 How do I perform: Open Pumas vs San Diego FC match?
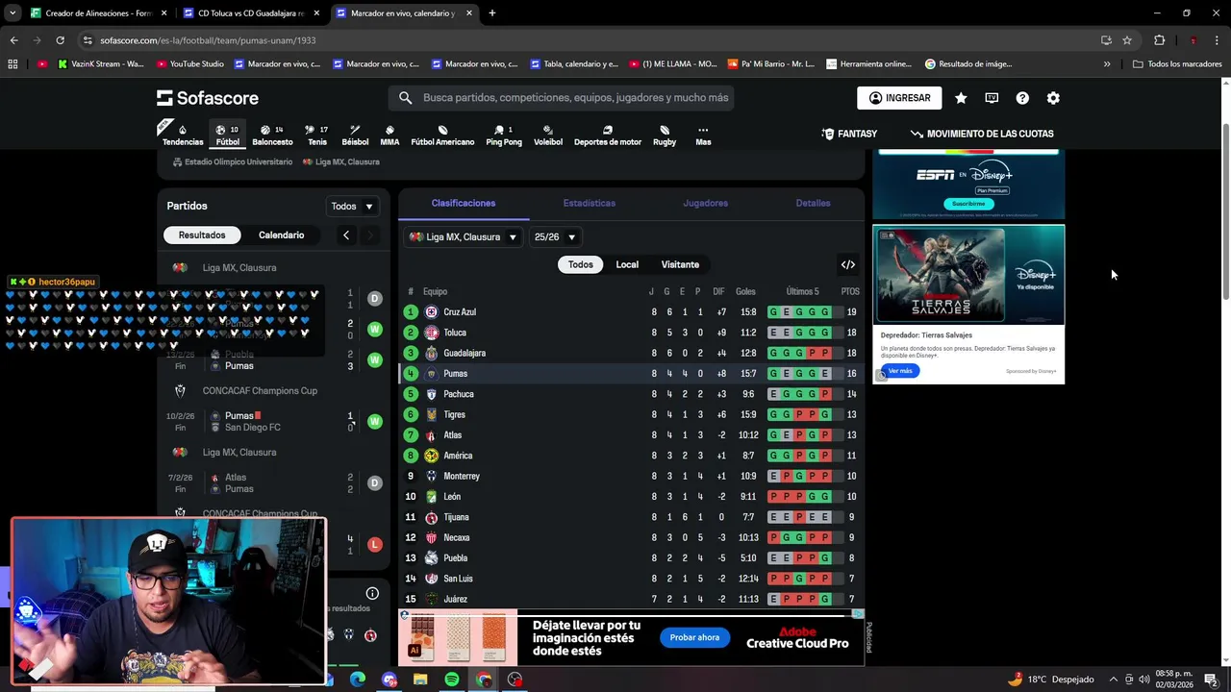[x=274, y=422]
